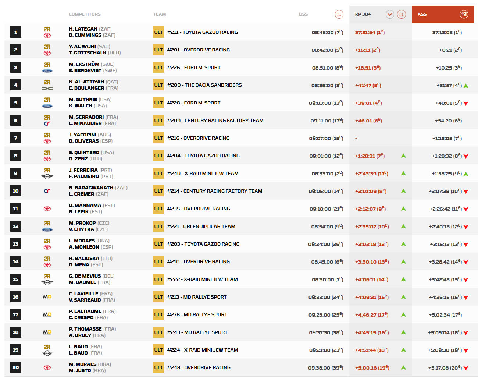Screen dimensions: 478x381
Task: Click MD logo beside C. Lavieille
Action: pyautogui.click(x=47, y=297)
